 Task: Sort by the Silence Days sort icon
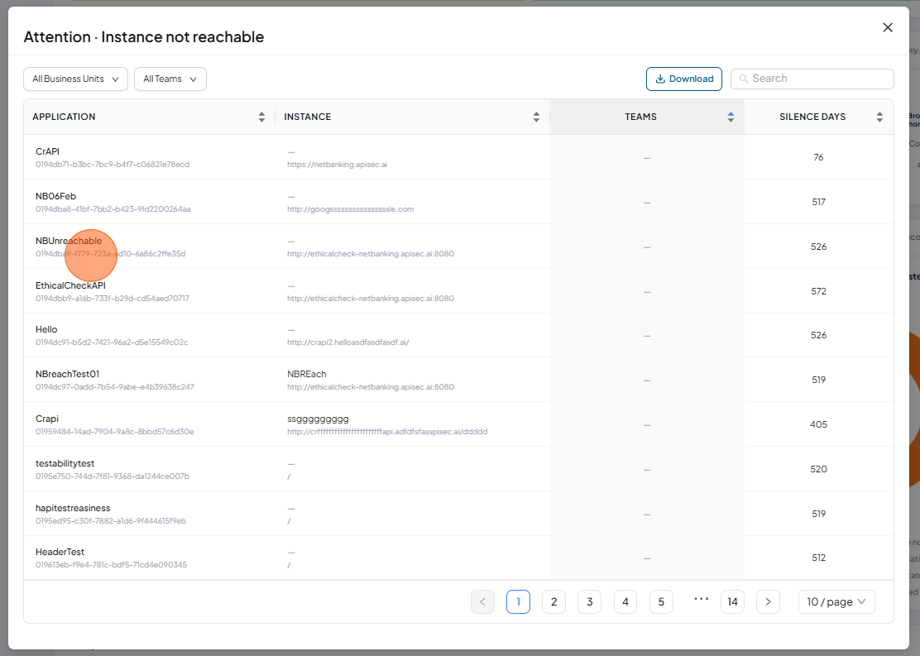pos(879,117)
